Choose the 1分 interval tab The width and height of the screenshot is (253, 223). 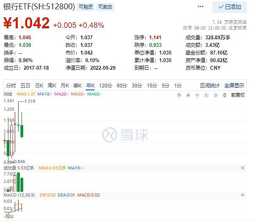coord(178,85)
